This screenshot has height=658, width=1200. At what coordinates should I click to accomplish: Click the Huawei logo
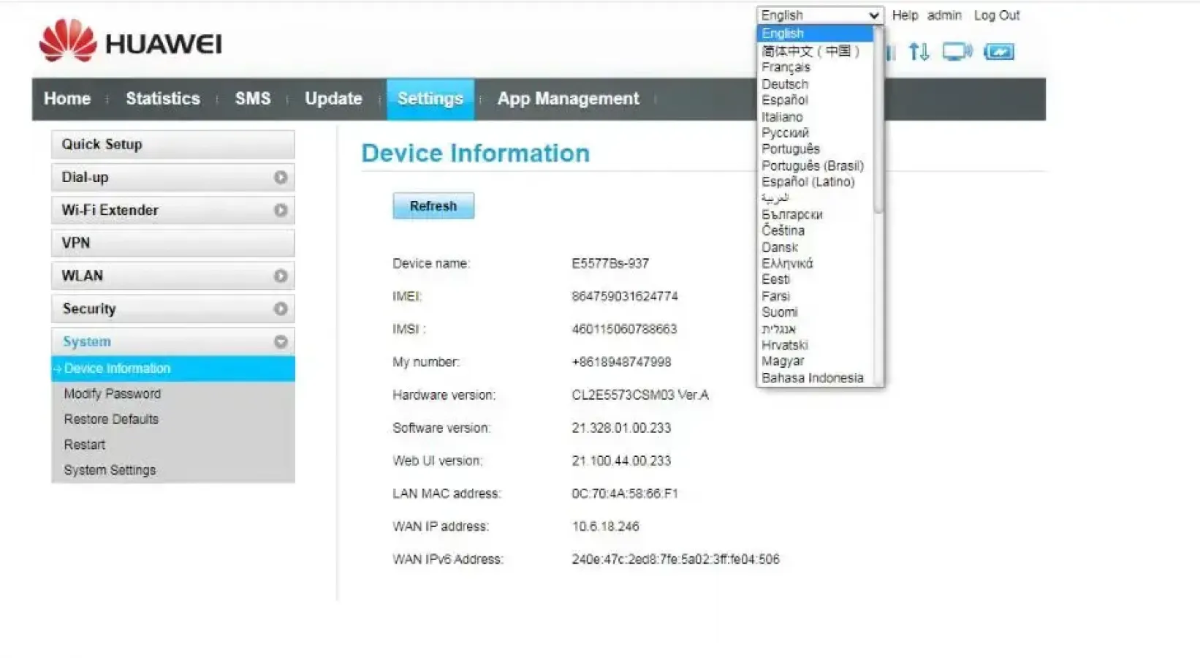(130, 41)
